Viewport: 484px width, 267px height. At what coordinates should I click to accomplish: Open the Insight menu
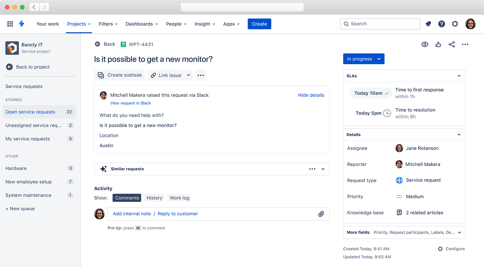[205, 24]
